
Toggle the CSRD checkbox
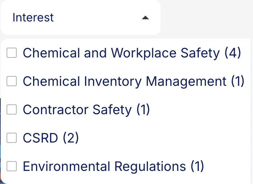[12, 138]
